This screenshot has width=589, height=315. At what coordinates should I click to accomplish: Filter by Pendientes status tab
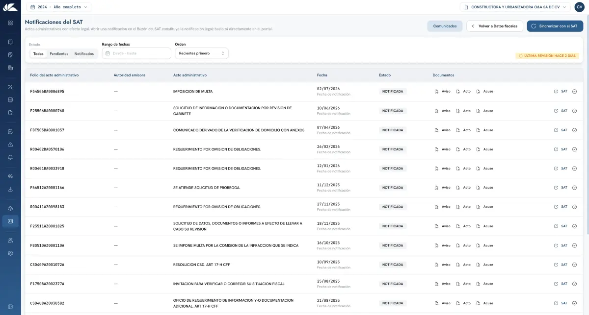pos(59,54)
